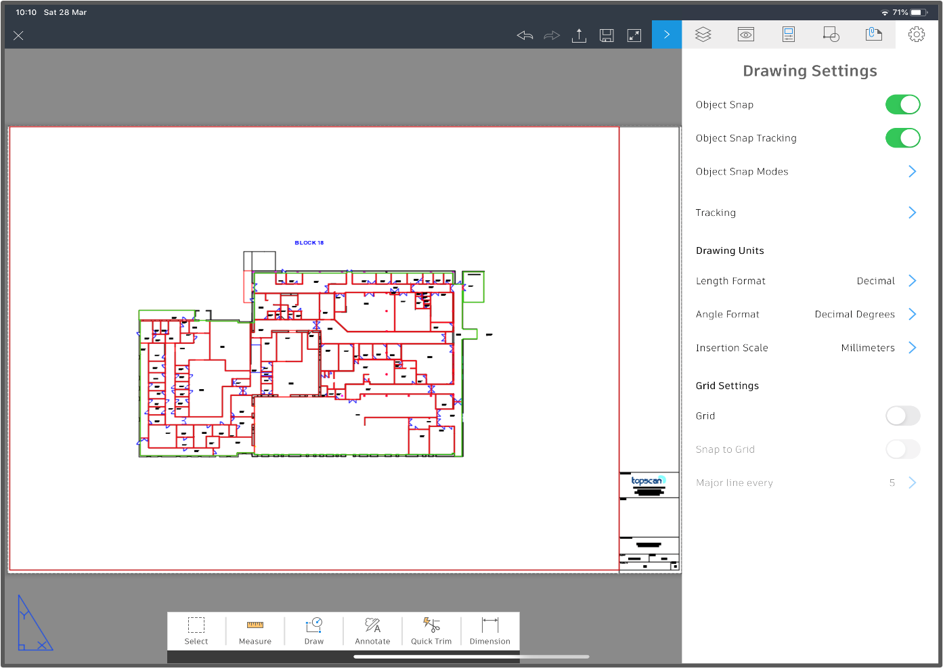Activate the Quick Trim tool
This screenshot has height=668, width=943.
431,631
